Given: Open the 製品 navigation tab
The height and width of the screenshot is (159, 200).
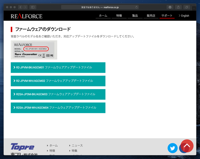Looking at the screenshot, I should [x=135, y=16].
